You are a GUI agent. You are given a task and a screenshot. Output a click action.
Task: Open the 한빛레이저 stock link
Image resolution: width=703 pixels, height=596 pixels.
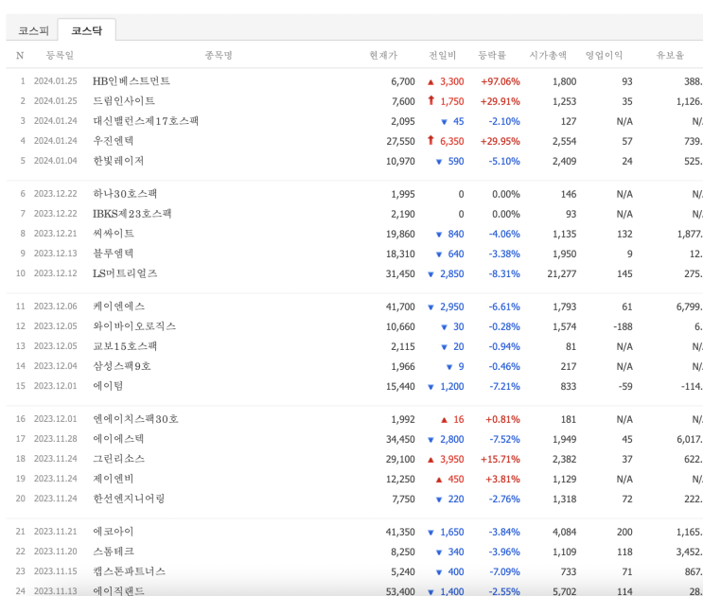(118, 161)
